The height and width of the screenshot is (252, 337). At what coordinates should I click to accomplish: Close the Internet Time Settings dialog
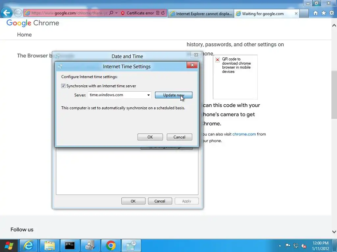tap(192, 65)
